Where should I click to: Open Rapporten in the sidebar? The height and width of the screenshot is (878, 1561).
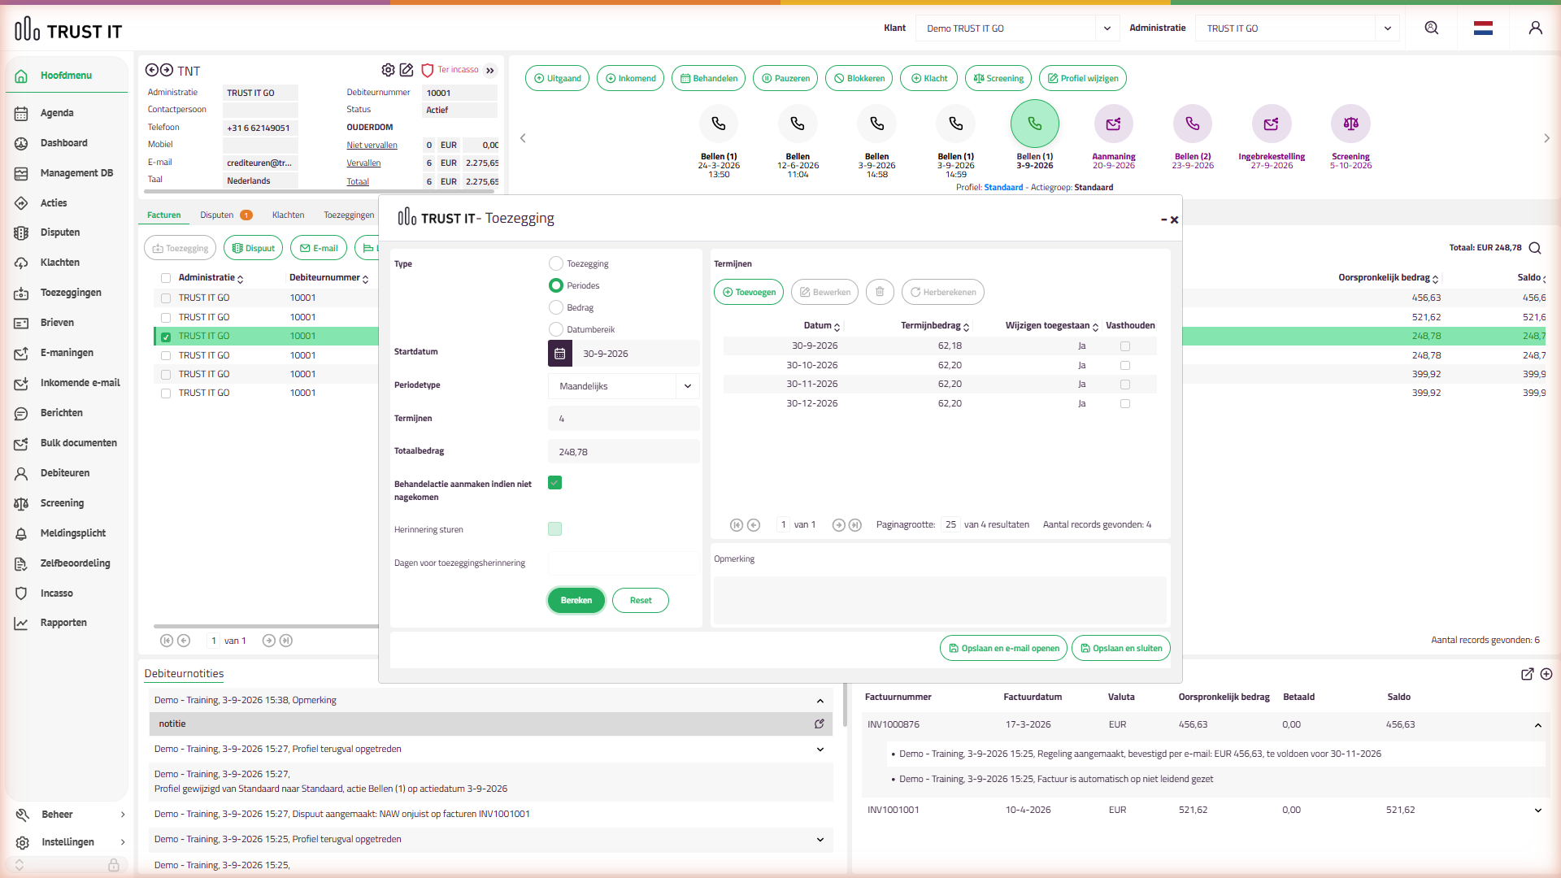(63, 623)
